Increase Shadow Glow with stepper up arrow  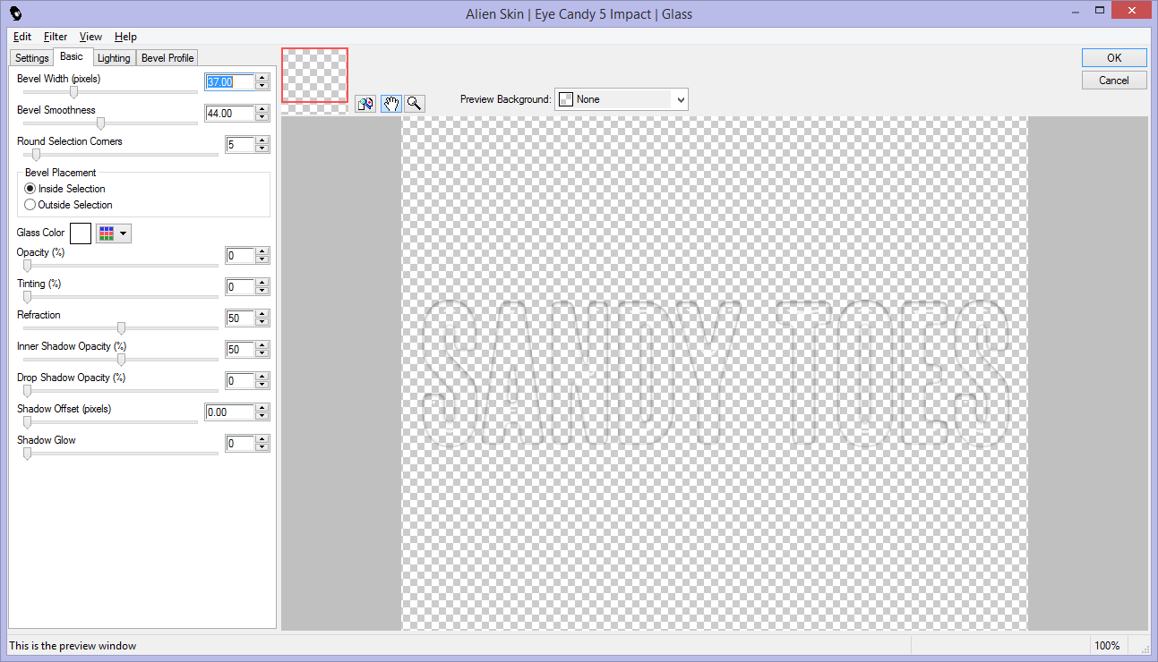[262, 440]
